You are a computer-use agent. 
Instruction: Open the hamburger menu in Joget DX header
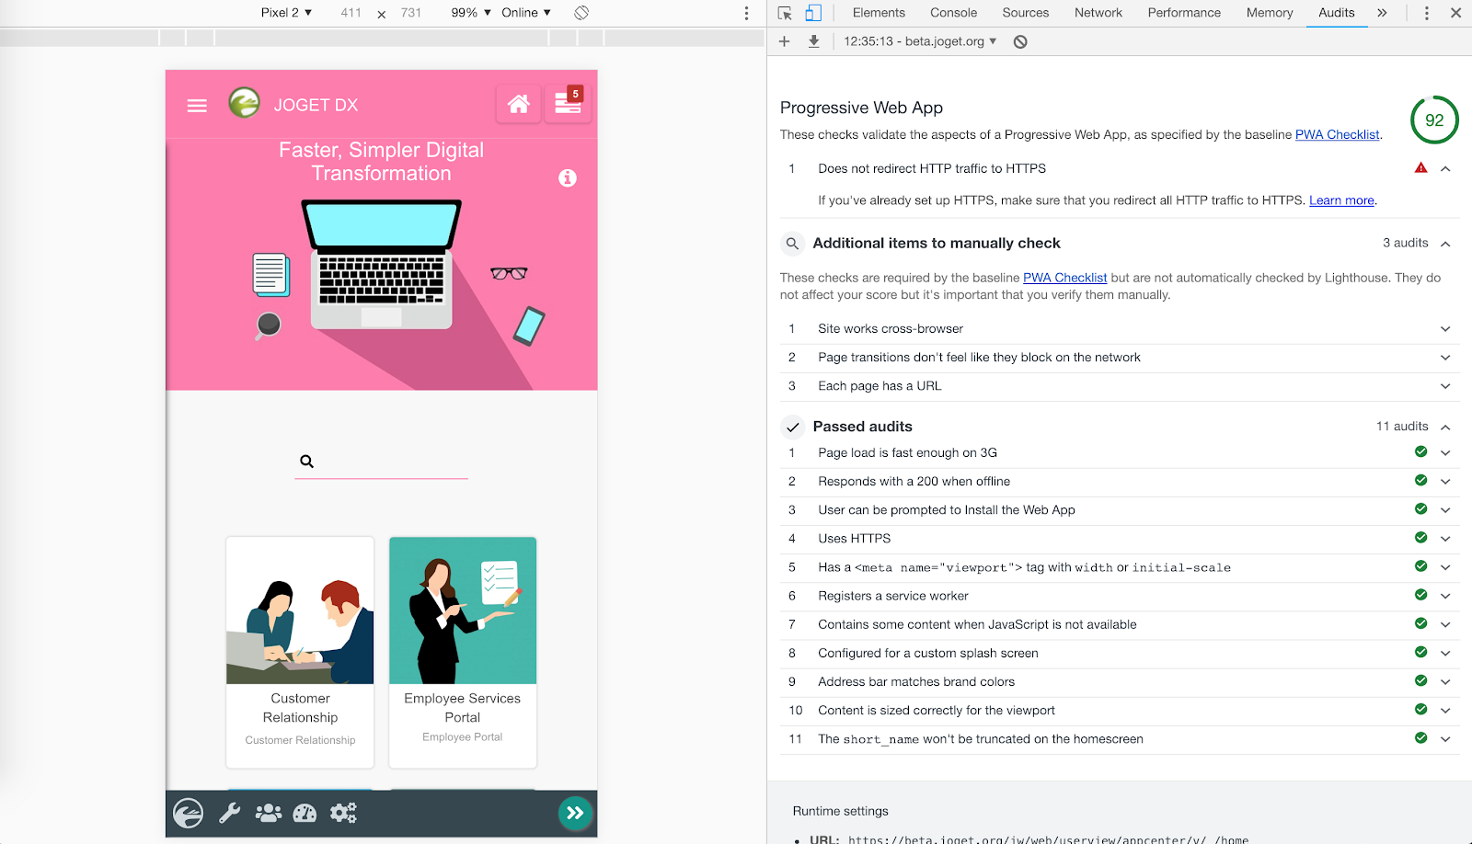click(197, 106)
